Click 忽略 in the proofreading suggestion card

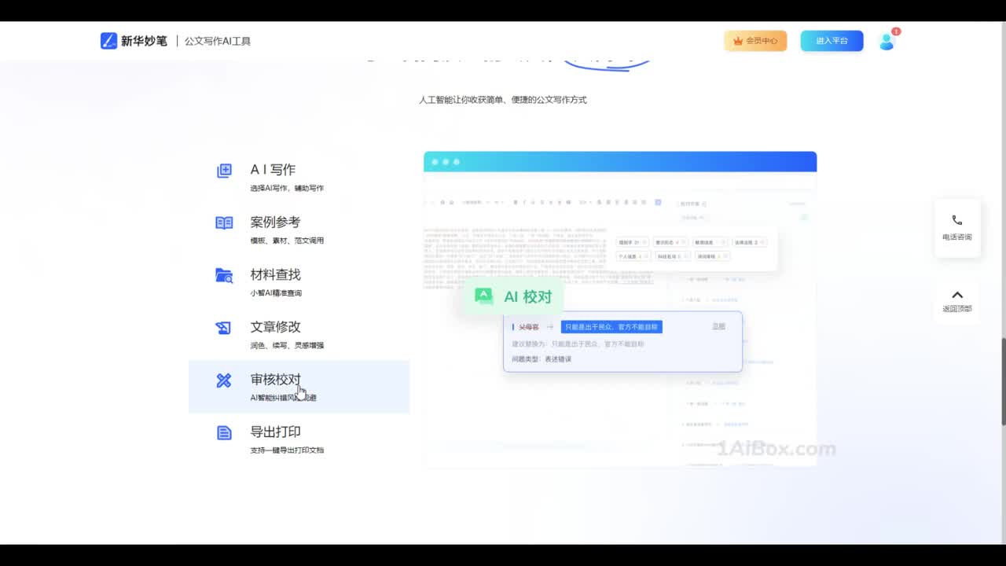718,326
